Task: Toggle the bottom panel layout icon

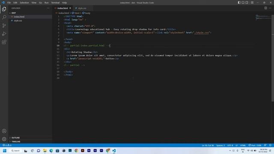Action: pos(243,3)
